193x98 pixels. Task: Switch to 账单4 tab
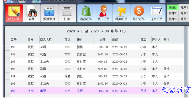coord(184,7)
